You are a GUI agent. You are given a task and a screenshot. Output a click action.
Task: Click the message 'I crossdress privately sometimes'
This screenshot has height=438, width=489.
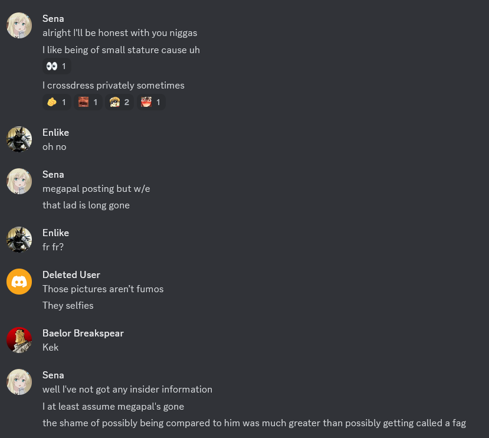pyautogui.click(x=113, y=85)
